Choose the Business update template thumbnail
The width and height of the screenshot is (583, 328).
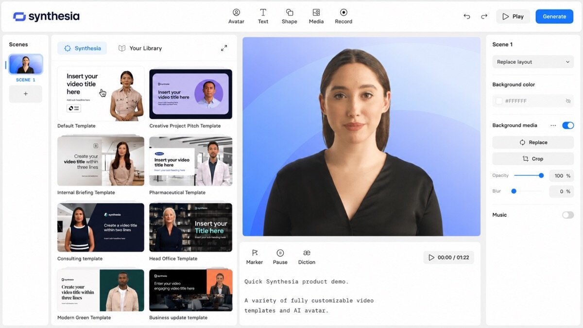(x=190, y=290)
